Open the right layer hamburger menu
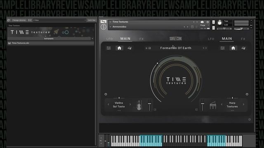264x148 pixels. pyautogui.click(x=222, y=48)
